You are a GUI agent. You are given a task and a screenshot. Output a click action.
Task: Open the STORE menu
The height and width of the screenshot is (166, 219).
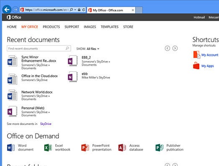click(x=128, y=27)
